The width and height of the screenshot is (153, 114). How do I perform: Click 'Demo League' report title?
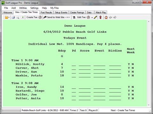tap(75, 26)
